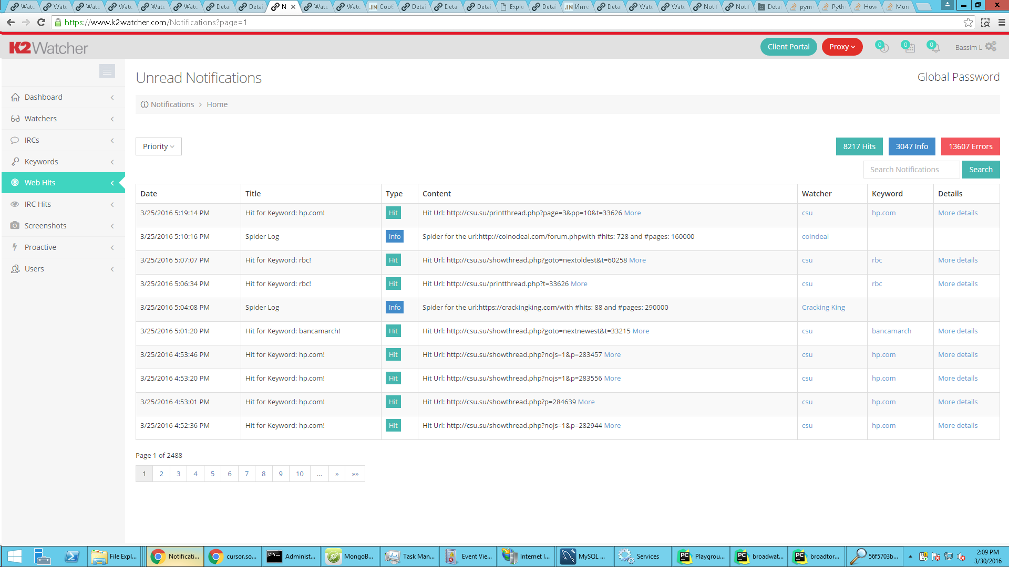Expand Watchers menu chevron
Viewport: 1009px width, 567px height.
[112, 119]
